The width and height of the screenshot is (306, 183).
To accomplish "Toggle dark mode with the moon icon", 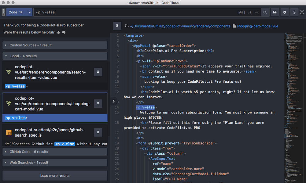I will [x=294, y=12].
